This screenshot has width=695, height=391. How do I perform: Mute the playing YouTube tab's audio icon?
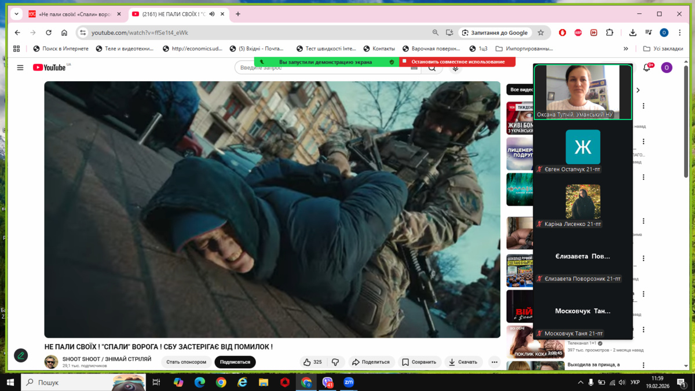tap(212, 14)
